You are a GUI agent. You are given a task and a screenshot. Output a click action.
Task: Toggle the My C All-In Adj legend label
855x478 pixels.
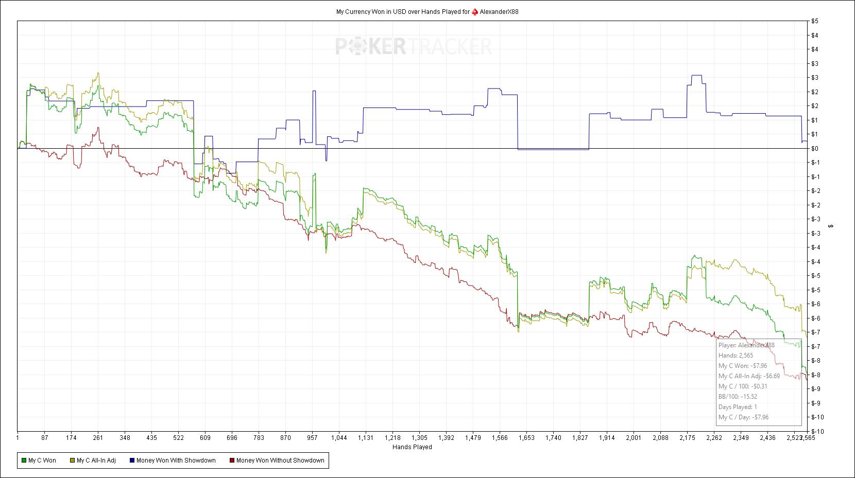(96, 461)
